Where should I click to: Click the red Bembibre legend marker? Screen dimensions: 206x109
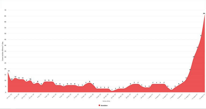[100, 106]
